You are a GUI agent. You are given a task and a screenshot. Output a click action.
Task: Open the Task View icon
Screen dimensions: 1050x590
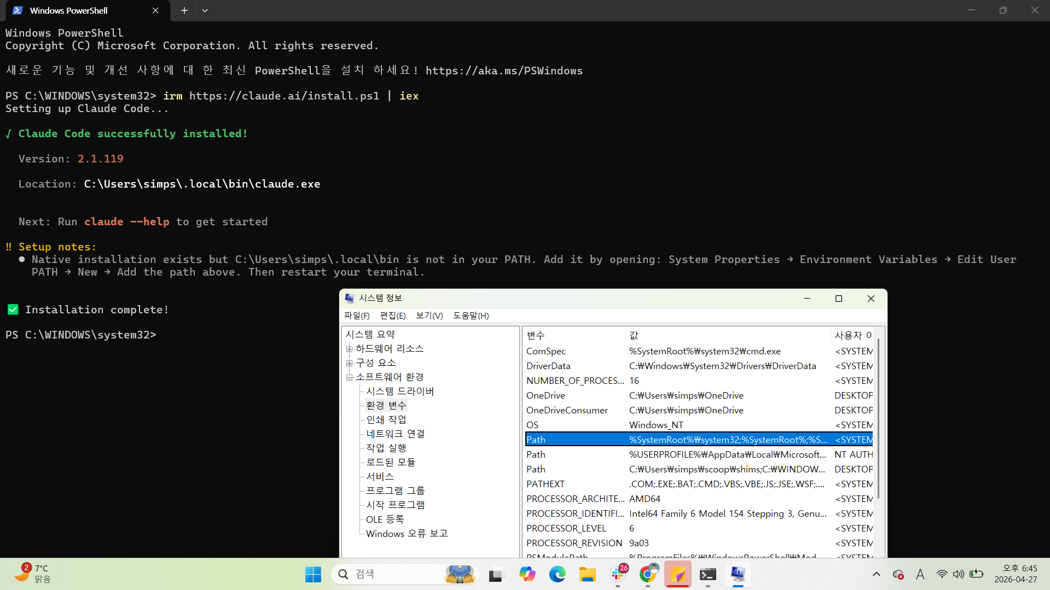(496, 574)
